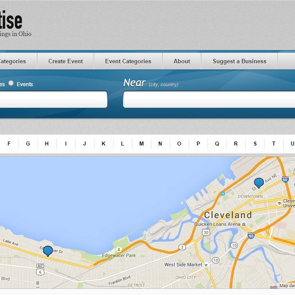Viewport: 295px width, 295px height.
Task: Go to the About page
Action: 182,61
